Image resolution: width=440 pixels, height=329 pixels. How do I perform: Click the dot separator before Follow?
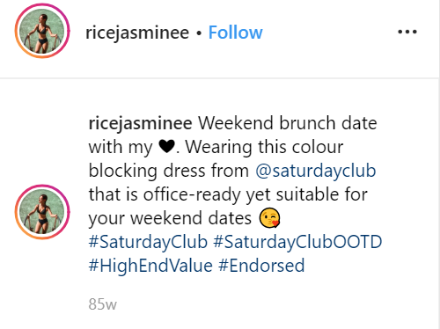coord(199,33)
